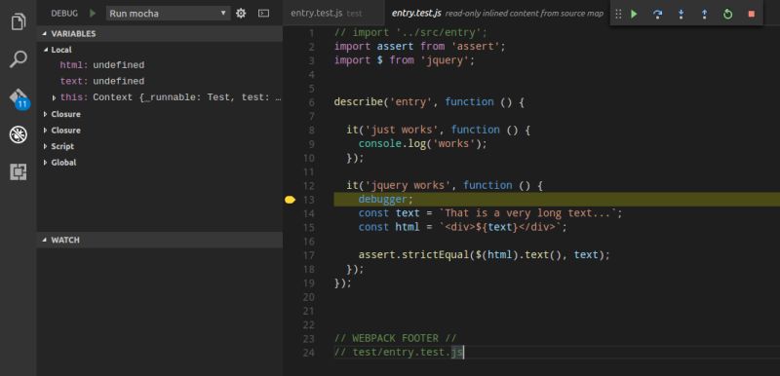Continue execution in debug toolbar

(635, 14)
